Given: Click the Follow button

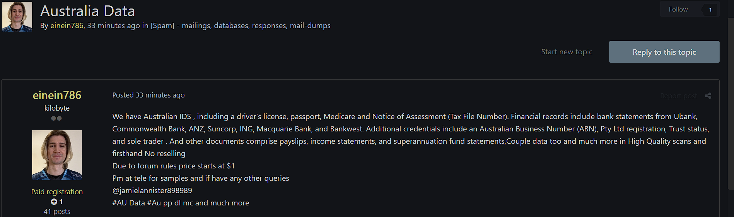Looking at the screenshot, I should [678, 9].
